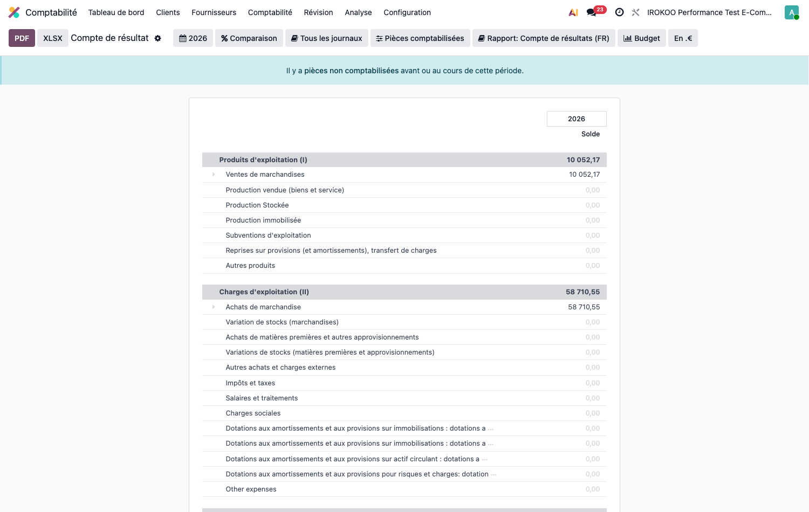Click the Comptabilité app title
809x512 pixels.
point(51,12)
